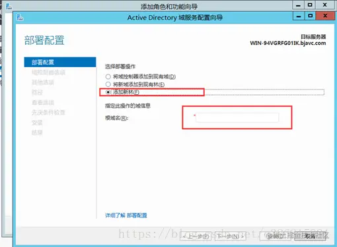
Task: Maximize the 添加角色和功能向导 background window
Action: [x=310, y=5]
